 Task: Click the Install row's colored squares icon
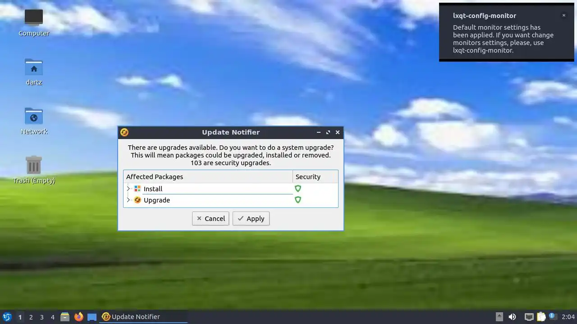tap(137, 189)
